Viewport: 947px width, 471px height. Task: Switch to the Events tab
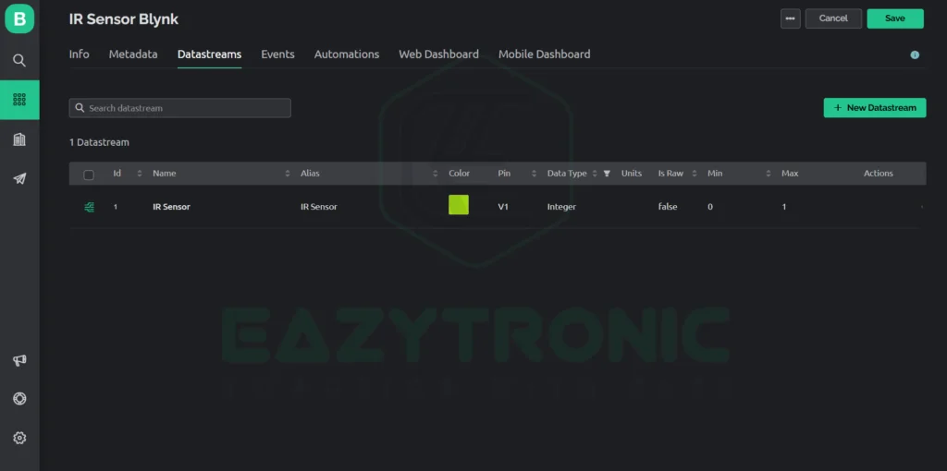(x=277, y=54)
